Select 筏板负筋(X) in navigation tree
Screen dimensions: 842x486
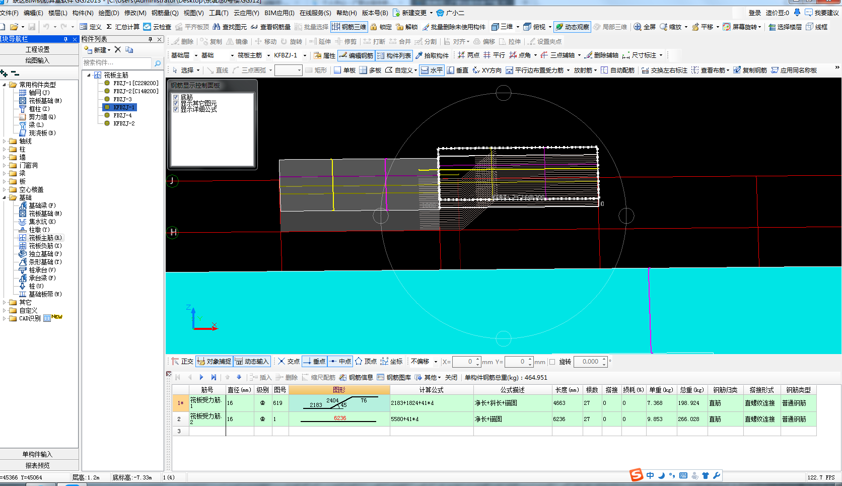(x=45, y=246)
